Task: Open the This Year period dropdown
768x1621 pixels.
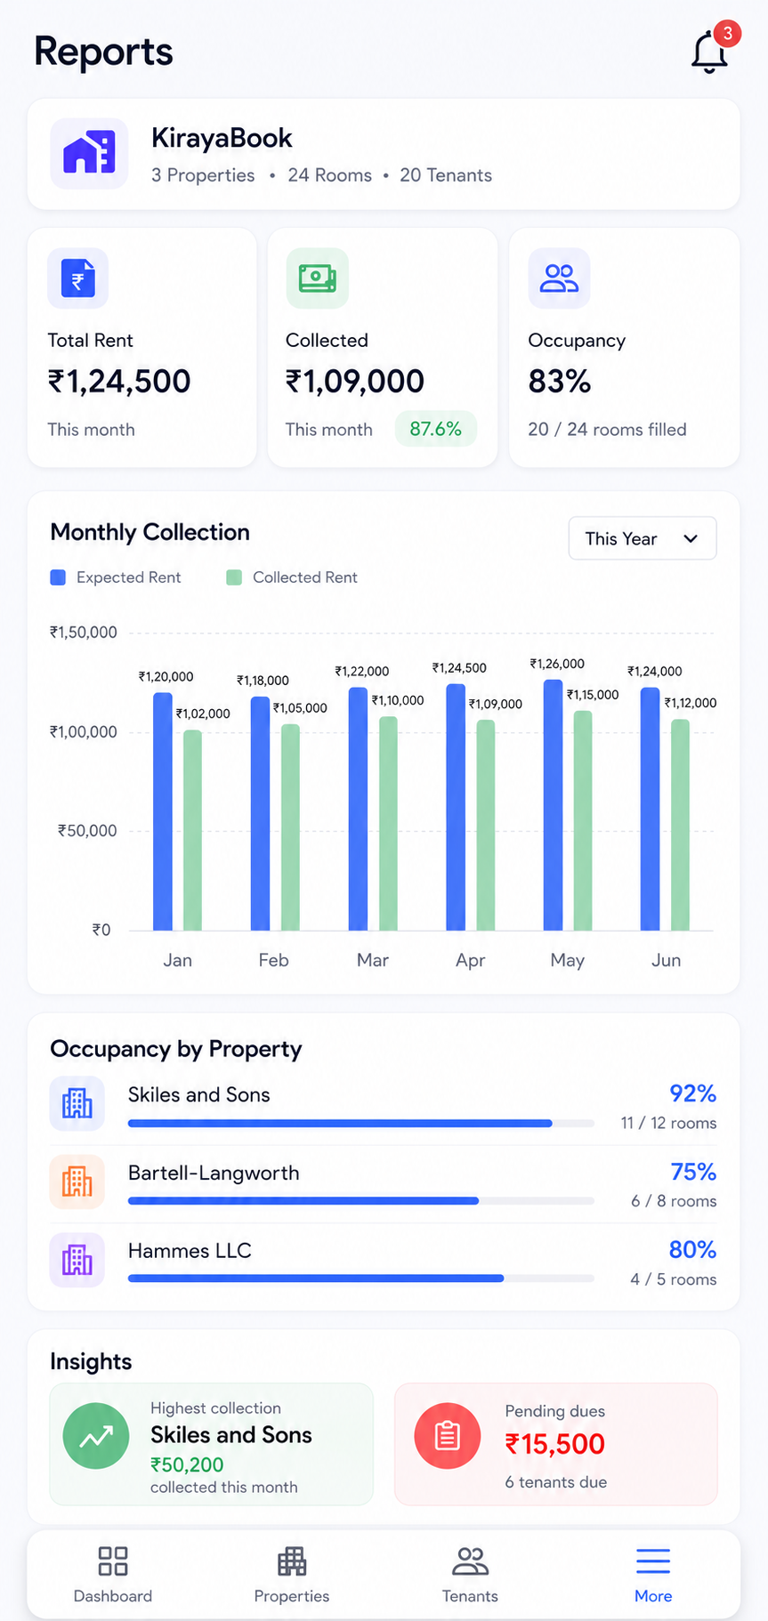Action: click(643, 538)
